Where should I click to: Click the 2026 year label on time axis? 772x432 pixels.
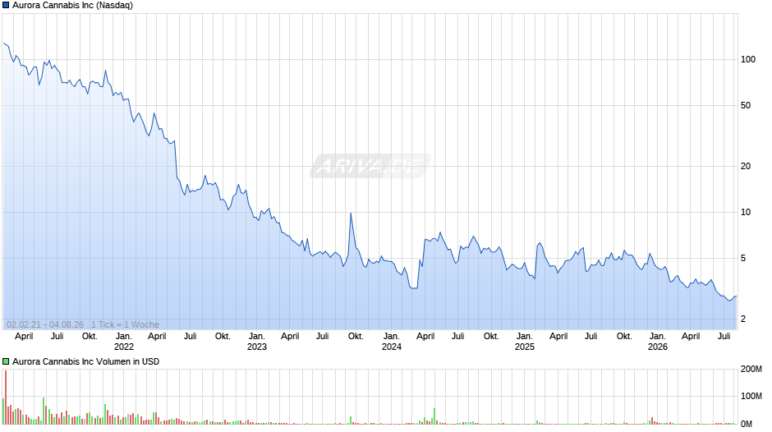click(x=657, y=347)
